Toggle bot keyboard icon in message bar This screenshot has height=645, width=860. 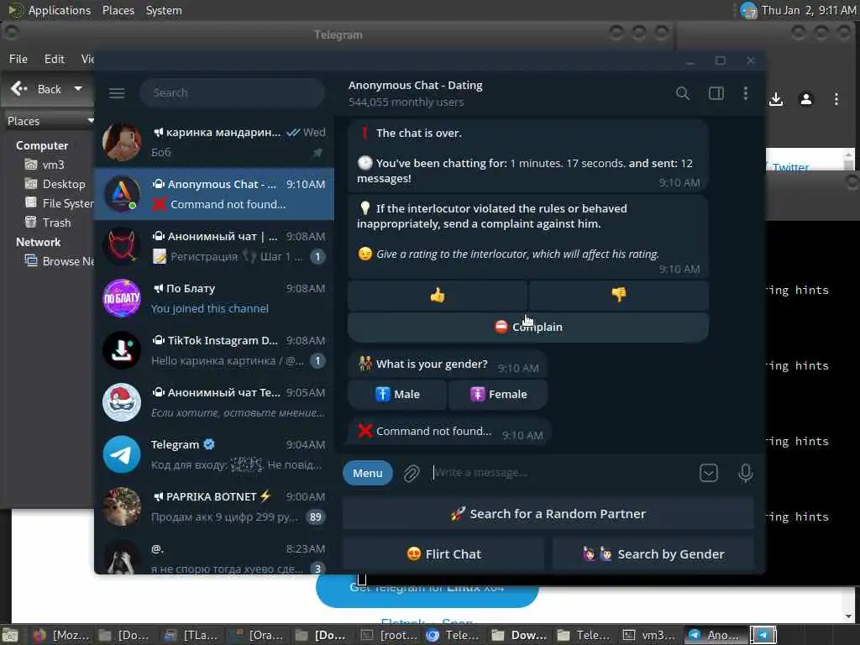[x=709, y=473]
